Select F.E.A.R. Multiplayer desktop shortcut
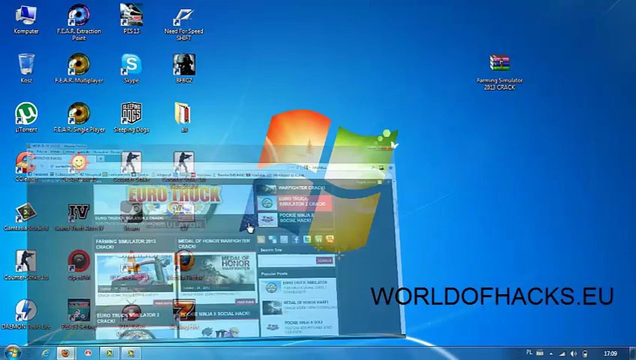 78,68
